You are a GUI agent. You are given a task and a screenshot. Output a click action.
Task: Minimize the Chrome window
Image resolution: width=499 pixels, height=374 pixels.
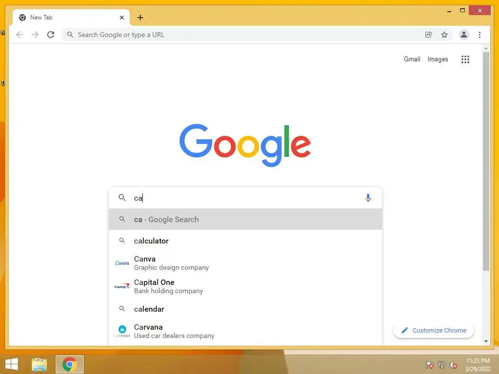pos(449,11)
